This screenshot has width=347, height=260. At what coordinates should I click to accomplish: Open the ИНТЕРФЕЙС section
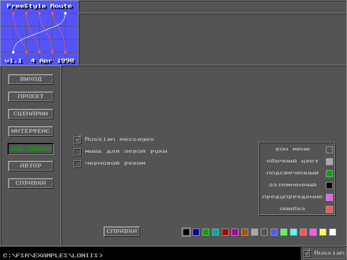point(30,131)
